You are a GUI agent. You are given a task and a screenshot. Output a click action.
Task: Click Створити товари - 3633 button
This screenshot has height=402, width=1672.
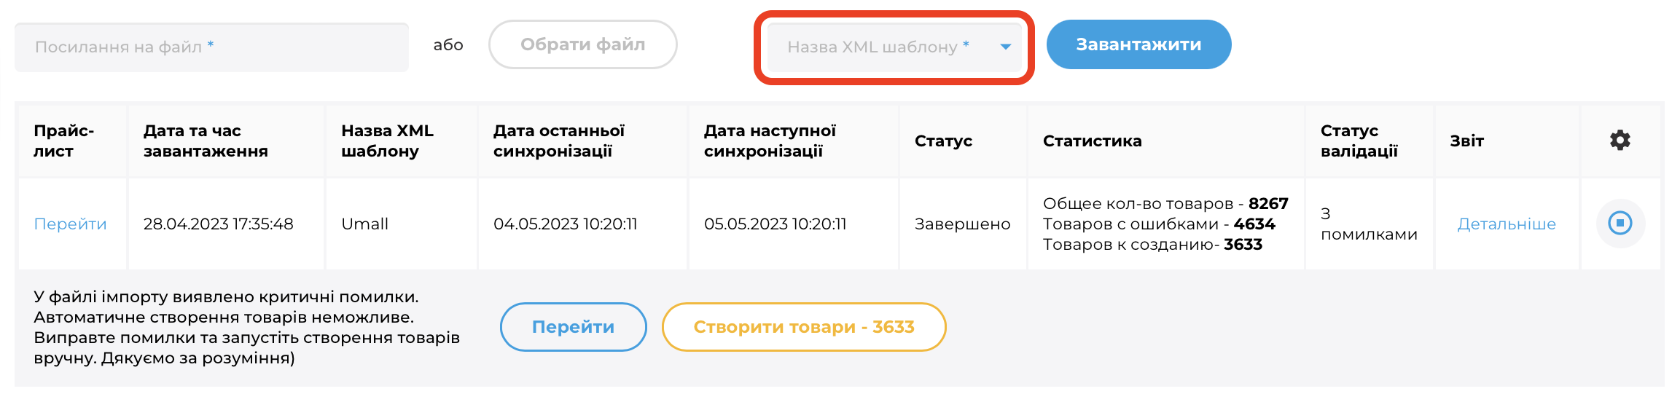[x=804, y=327]
